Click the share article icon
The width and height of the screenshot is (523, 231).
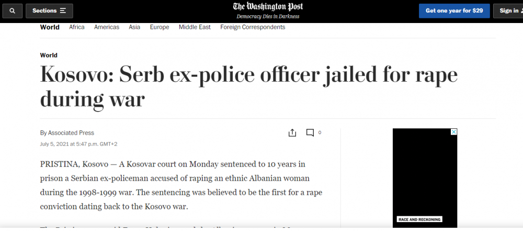(x=292, y=133)
